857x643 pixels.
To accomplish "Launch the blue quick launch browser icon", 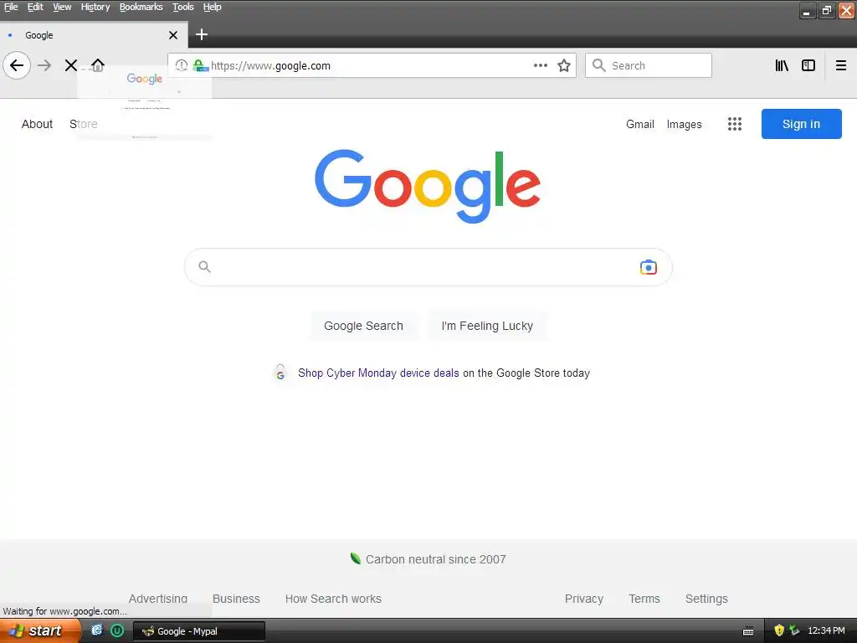I will (97, 630).
